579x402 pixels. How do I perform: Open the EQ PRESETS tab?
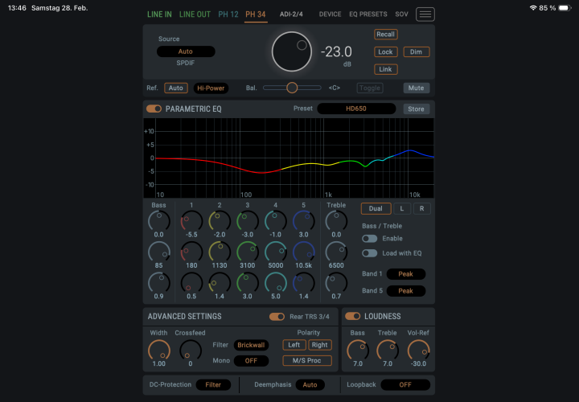[x=368, y=14]
